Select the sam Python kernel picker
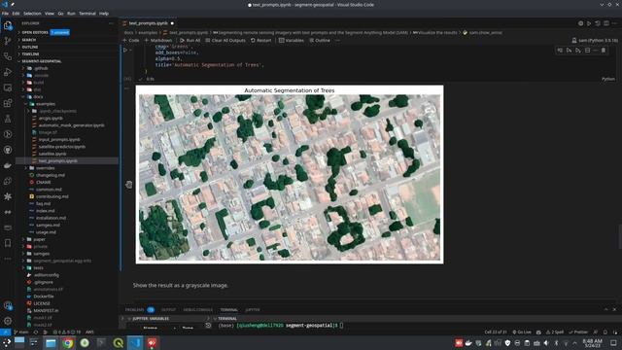Screen dimensions: 622x350 click(x=595, y=40)
